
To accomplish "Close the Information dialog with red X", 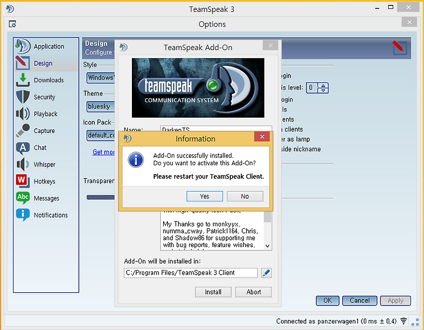I will 261,136.
